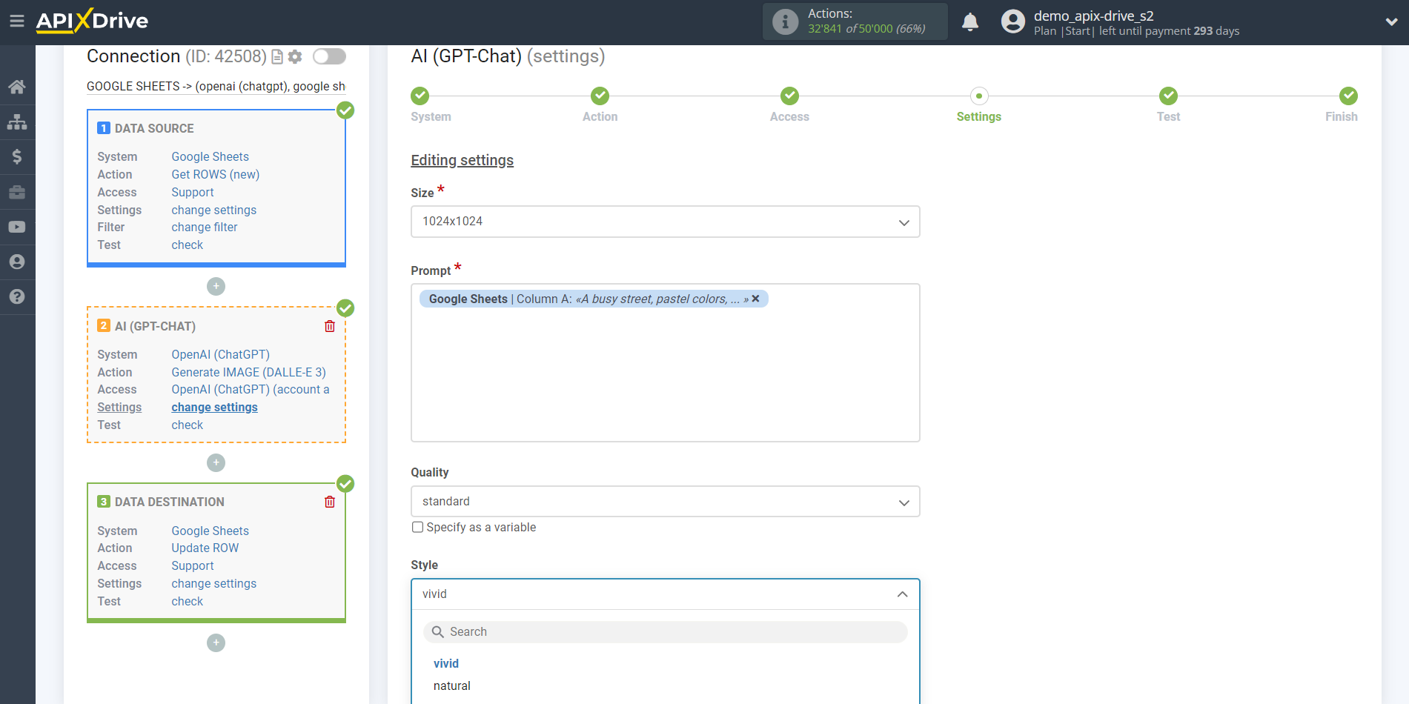The width and height of the screenshot is (1409, 704).
Task: Click the user avatar icon
Action: coord(1012,21)
